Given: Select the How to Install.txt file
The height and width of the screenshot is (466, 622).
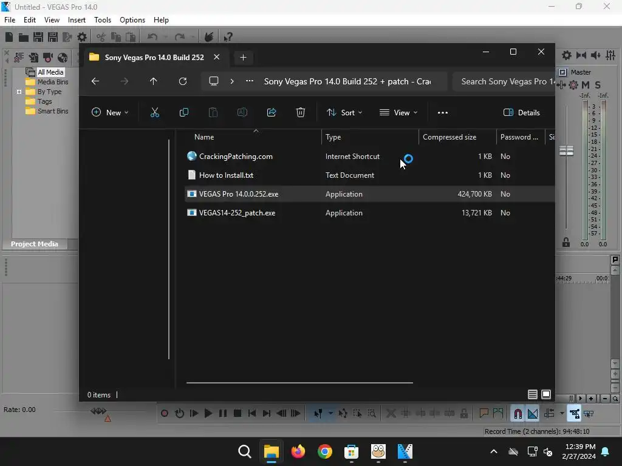Looking at the screenshot, I should coord(370,175).
